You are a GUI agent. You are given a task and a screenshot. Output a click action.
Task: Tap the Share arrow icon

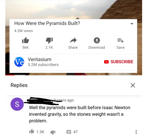click(73, 40)
